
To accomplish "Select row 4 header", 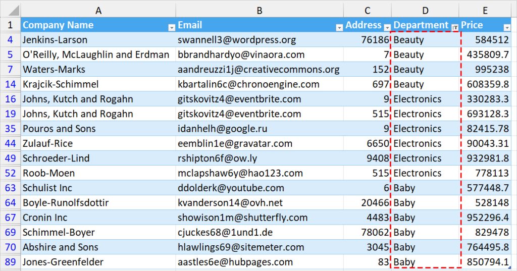I will (10, 39).
